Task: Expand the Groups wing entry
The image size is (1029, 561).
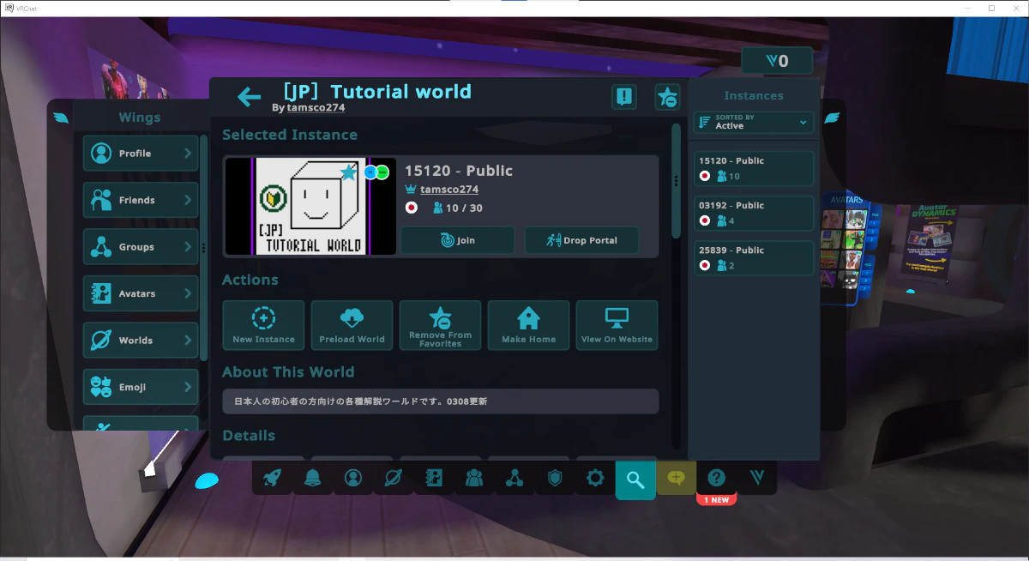Action: point(141,247)
